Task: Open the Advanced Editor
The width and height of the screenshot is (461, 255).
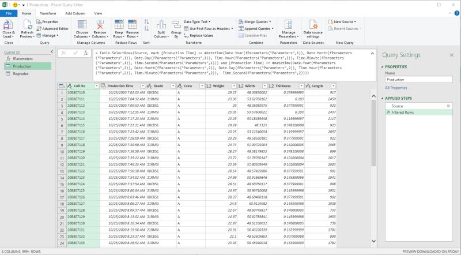Action: click(52, 29)
